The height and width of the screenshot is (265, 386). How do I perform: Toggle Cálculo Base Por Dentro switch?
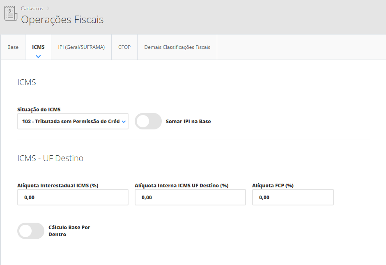(x=31, y=231)
